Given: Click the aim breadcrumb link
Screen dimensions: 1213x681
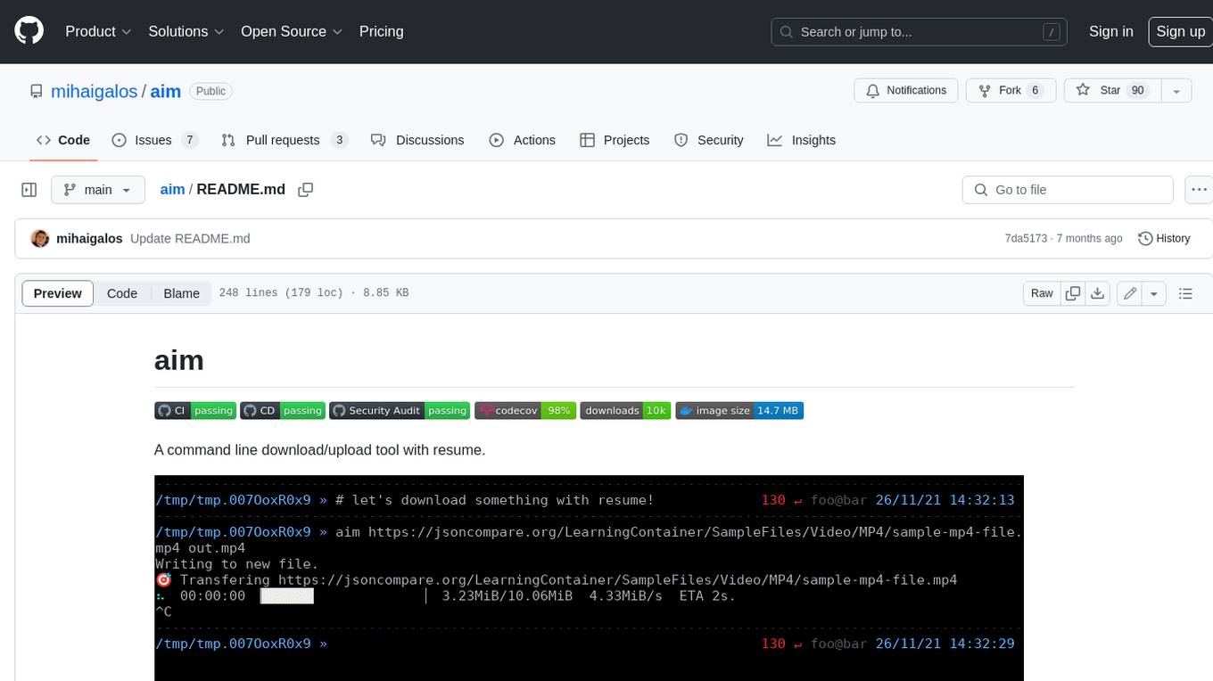Looking at the screenshot, I should (x=172, y=190).
